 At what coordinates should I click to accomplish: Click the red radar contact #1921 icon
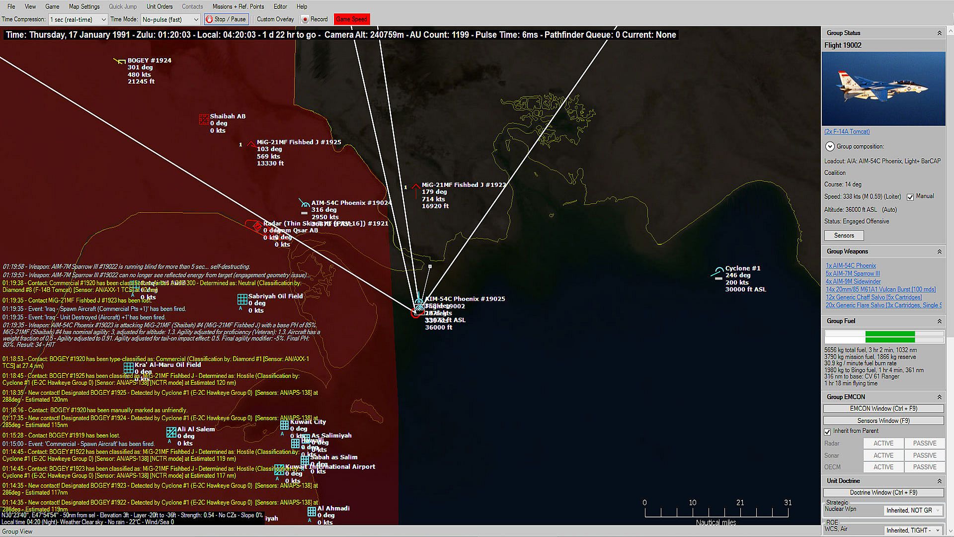256,226
